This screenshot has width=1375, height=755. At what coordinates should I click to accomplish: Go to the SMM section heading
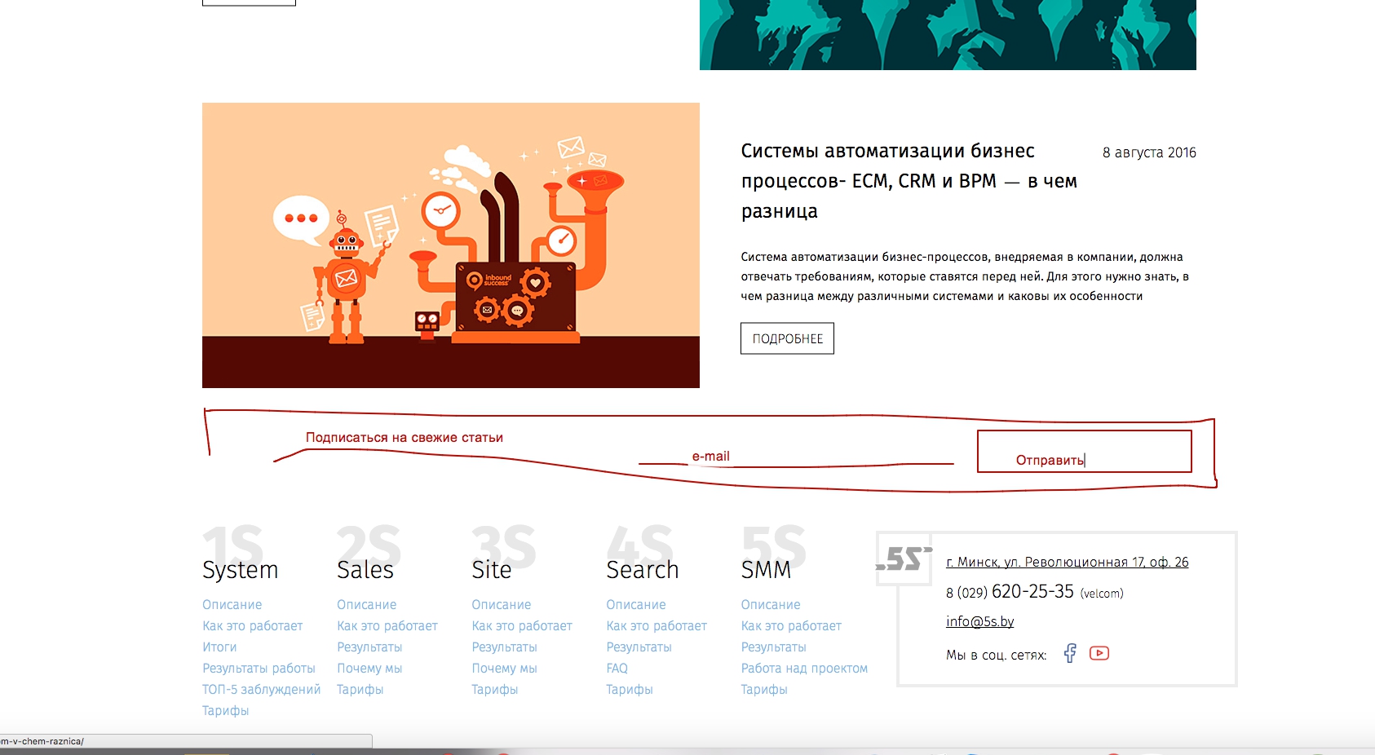[x=766, y=570]
